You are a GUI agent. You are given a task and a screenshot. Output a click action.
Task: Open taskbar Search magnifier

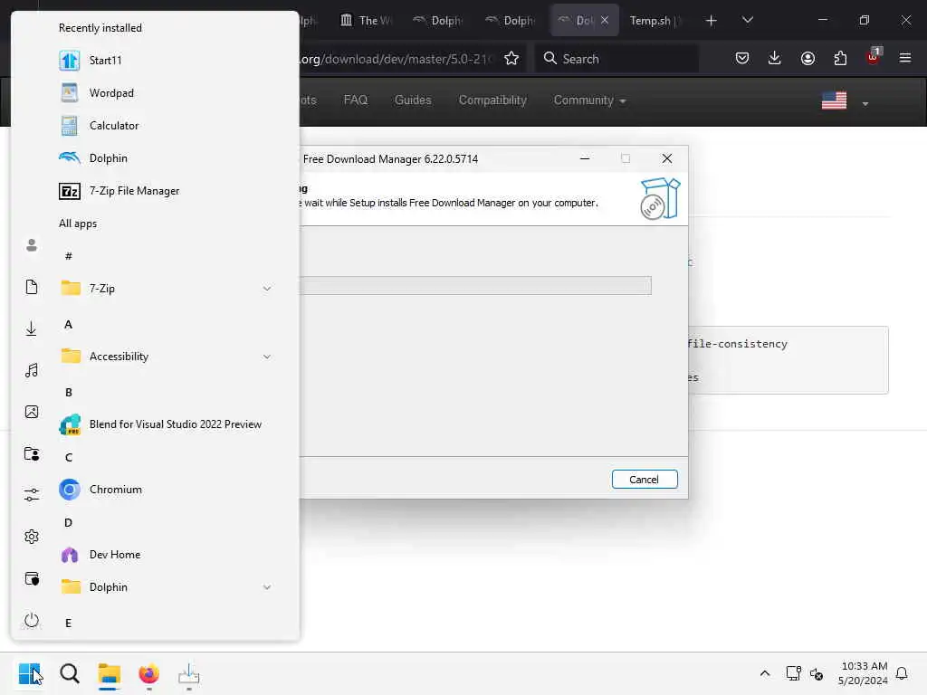click(x=70, y=673)
